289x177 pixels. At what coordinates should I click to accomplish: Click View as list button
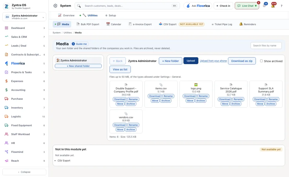pyautogui.click(x=120, y=69)
